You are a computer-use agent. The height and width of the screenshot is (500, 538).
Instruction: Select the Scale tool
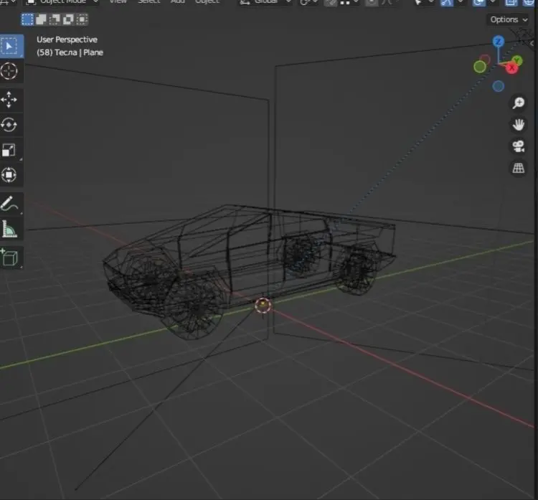click(9, 150)
